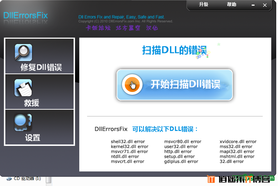This screenshot has width=278, height=186.
Task: Click the msvcrt.dll error entry
Action: point(128,162)
